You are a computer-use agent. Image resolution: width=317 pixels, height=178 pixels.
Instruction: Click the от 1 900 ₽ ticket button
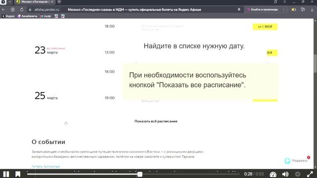[x=265, y=27]
